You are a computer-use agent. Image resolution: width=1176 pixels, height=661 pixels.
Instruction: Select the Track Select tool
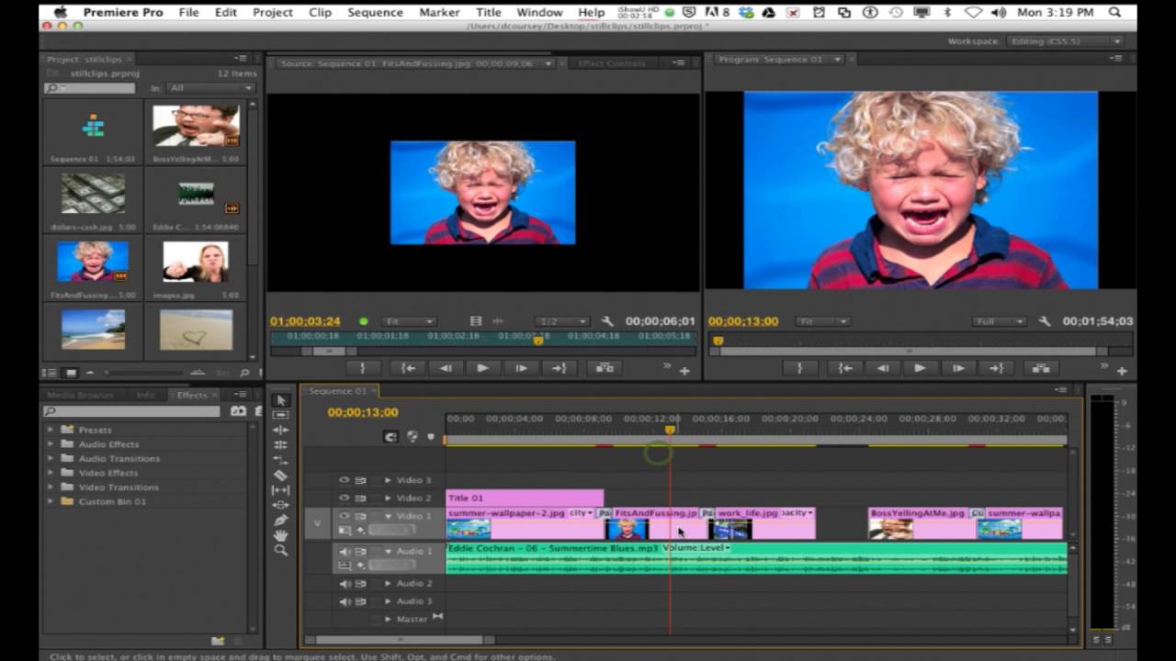click(x=281, y=414)
